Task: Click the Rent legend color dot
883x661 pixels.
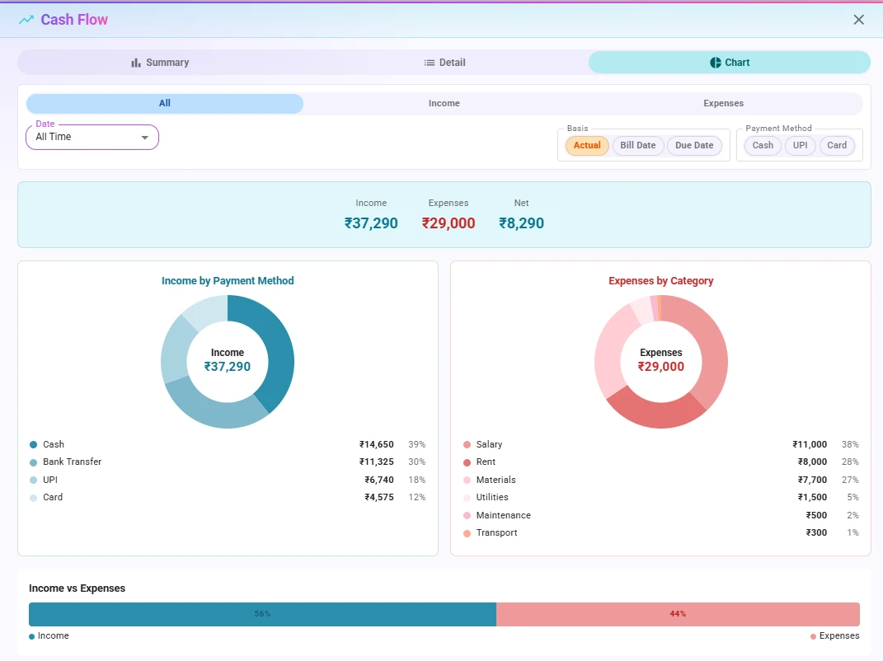Action: click(x=467, y=462)
